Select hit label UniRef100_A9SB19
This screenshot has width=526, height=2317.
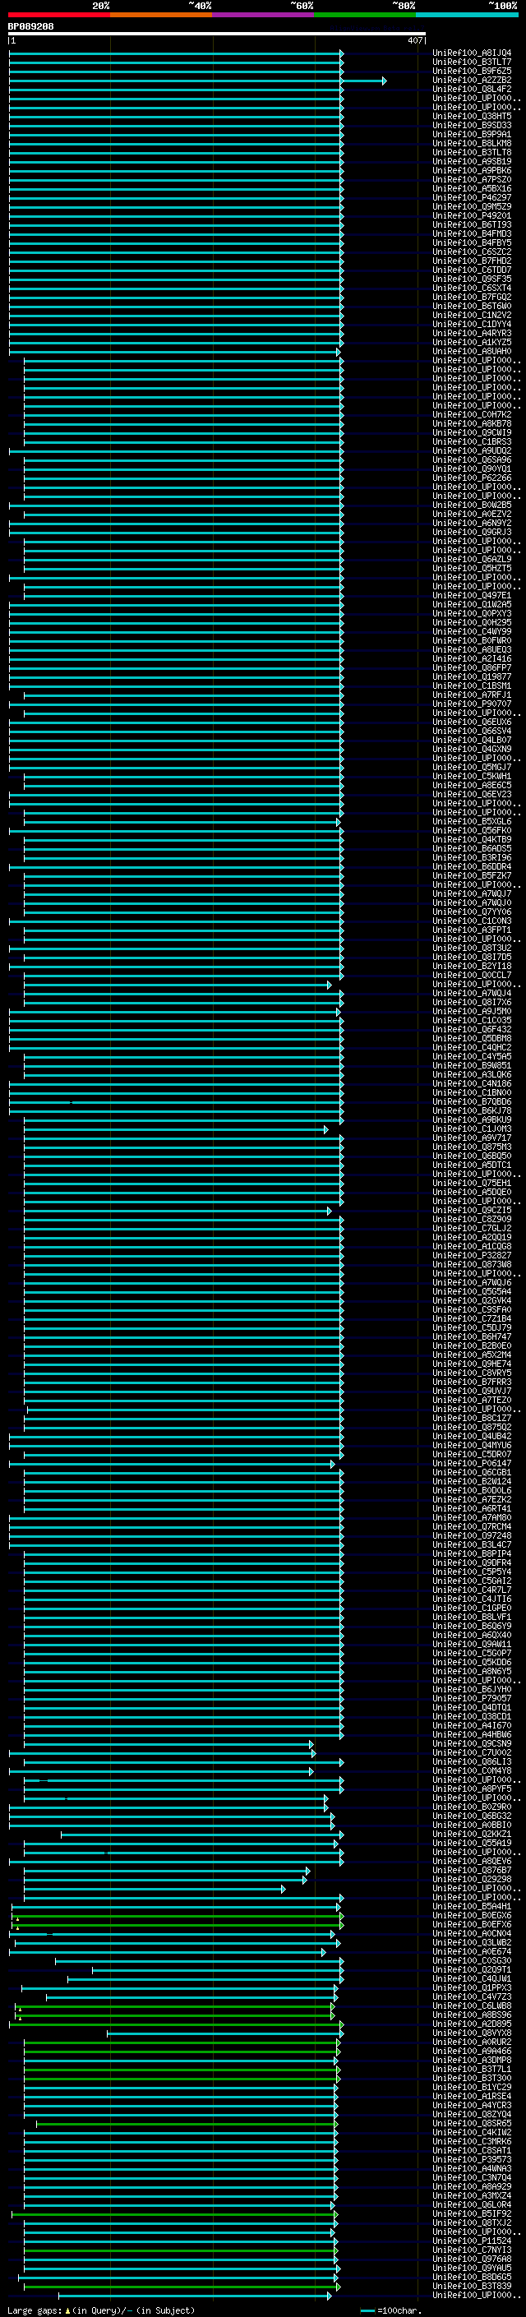471,161
